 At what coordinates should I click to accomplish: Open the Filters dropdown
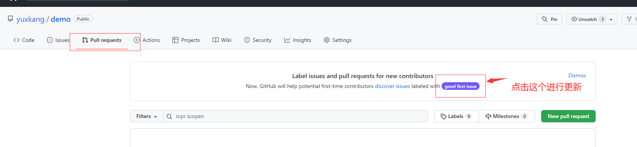point(147,116)
